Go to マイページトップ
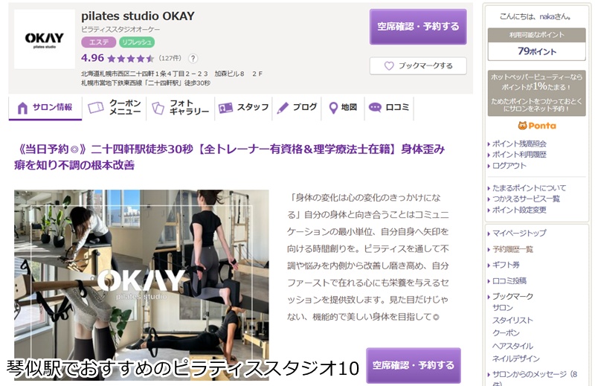595x386 pixels. click(x=519, y=233)
